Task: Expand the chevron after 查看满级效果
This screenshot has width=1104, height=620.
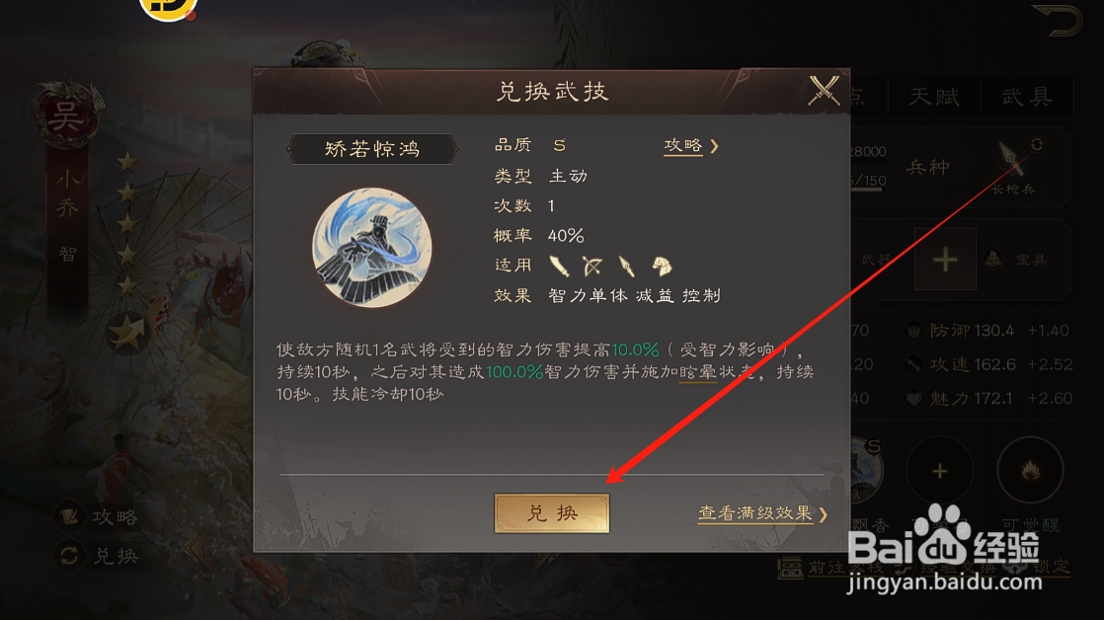Action: point(824,514)
